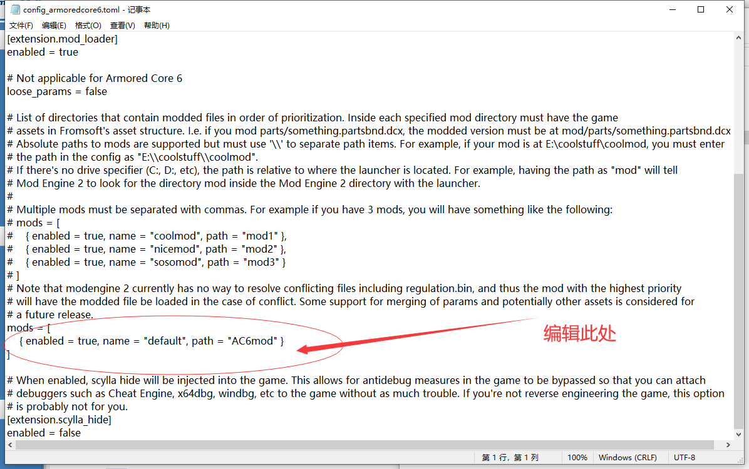Viewport: 749px width, 469px height.
Task: Click the UTF-8 encoding status field
Action: pos(684,458)
